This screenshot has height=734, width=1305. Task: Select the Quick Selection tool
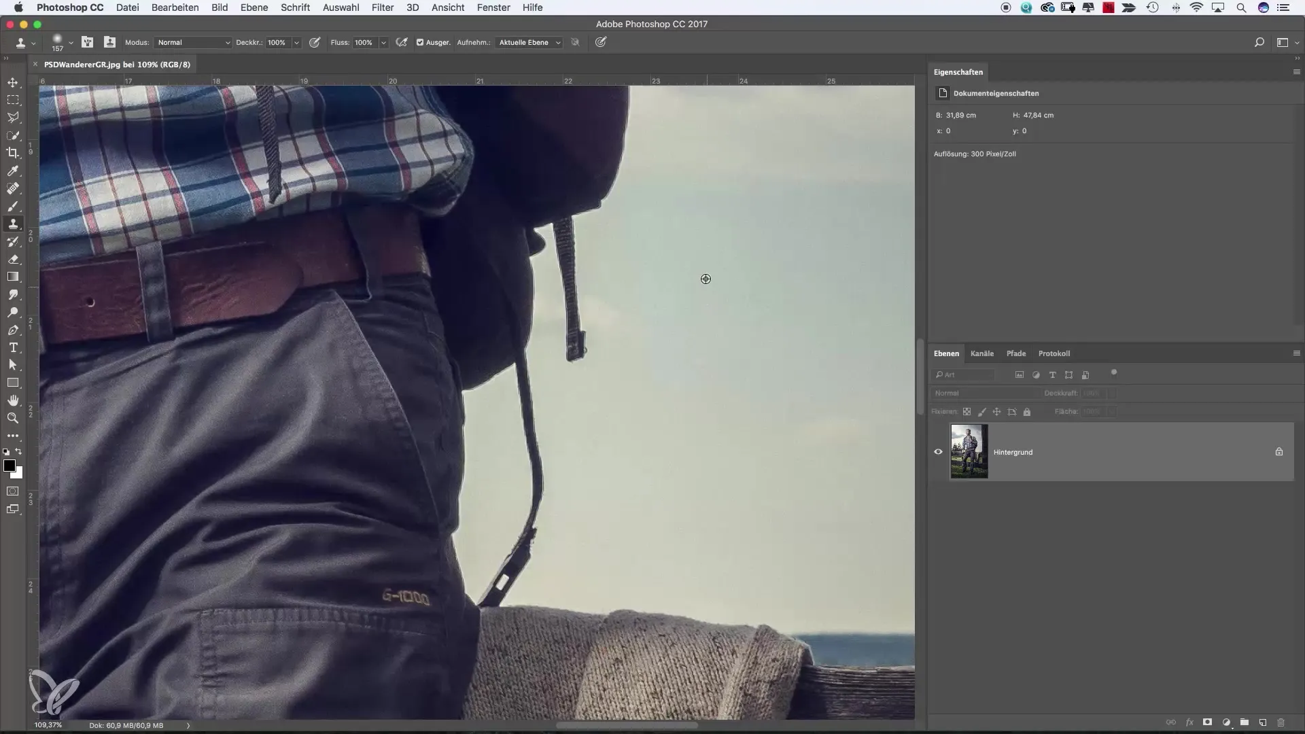point(13,135)
